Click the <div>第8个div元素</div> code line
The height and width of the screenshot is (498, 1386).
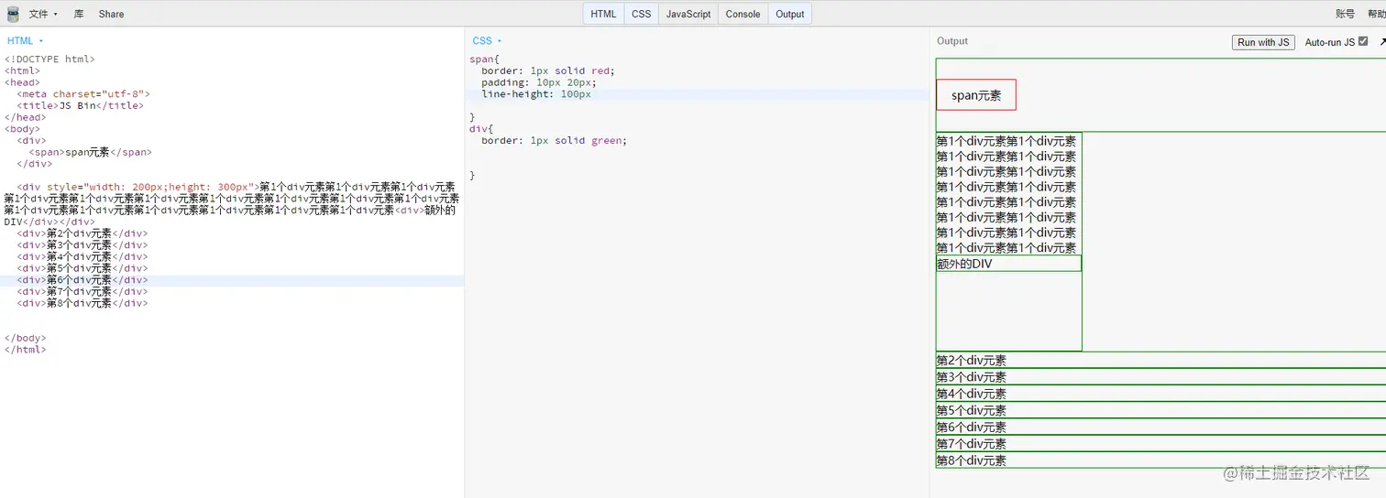pos(82,303)
